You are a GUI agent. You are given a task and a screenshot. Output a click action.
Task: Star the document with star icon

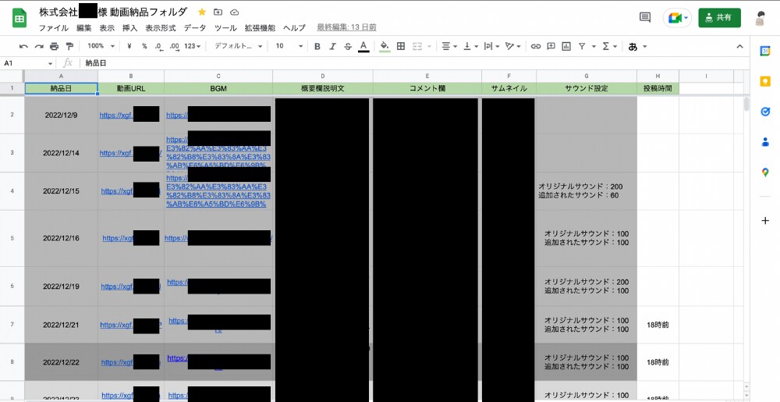[202, 12]
